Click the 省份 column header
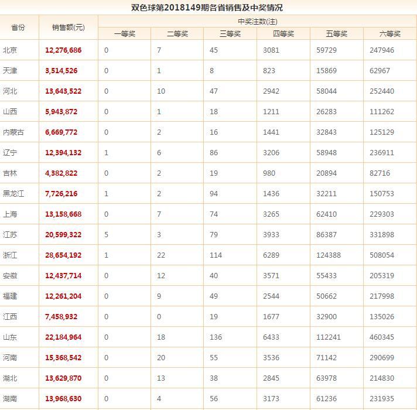This screenshot has height=410, width=417. [18, 28]
